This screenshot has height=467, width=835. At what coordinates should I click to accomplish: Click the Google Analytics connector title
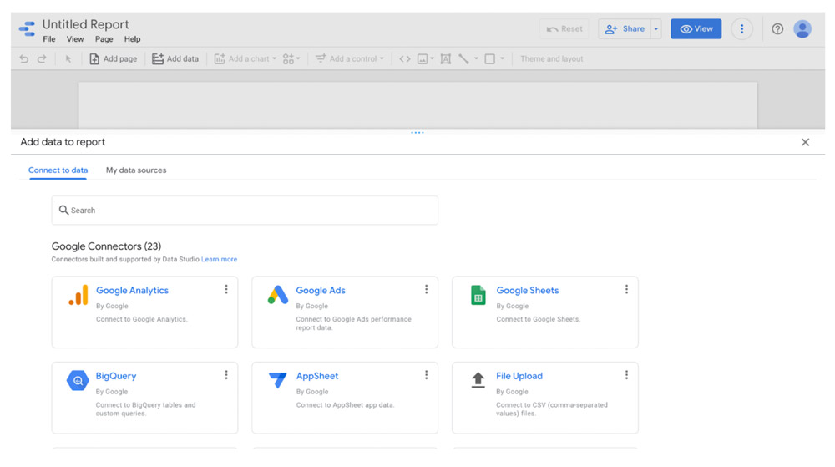132,290
